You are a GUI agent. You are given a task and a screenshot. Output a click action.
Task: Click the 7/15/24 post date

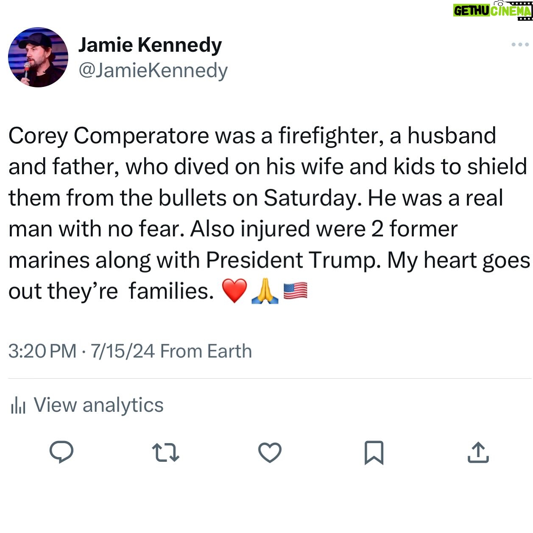pos(123,351)
